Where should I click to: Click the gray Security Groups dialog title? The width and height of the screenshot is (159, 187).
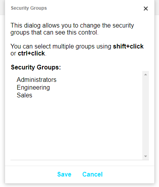pyautogui.click(x=29, y=8)
